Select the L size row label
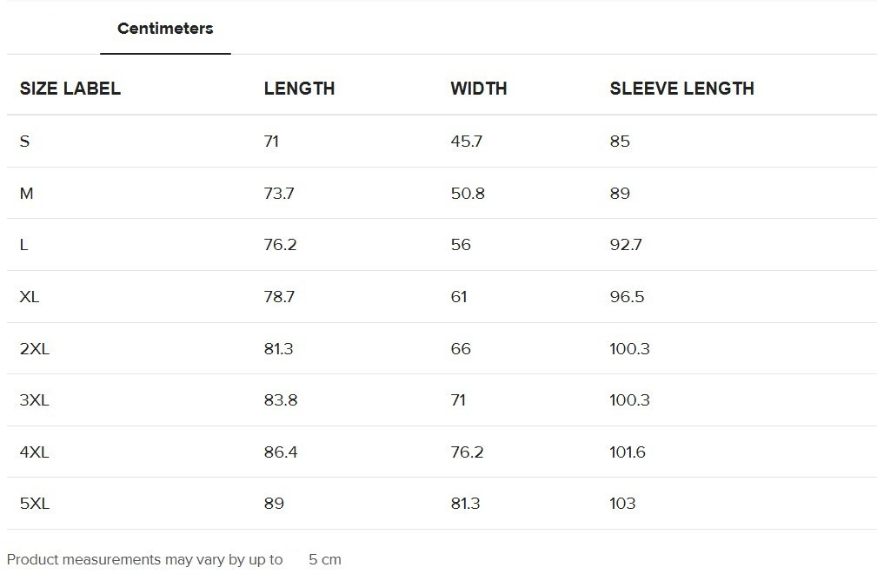 tap(23, 245)
